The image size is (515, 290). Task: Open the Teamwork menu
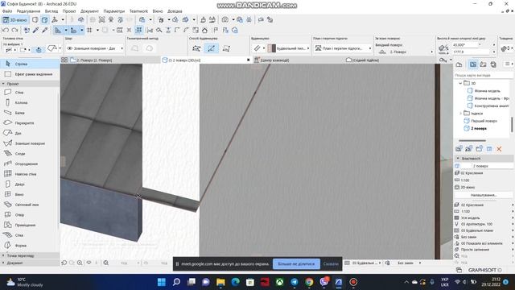point(138,11)
